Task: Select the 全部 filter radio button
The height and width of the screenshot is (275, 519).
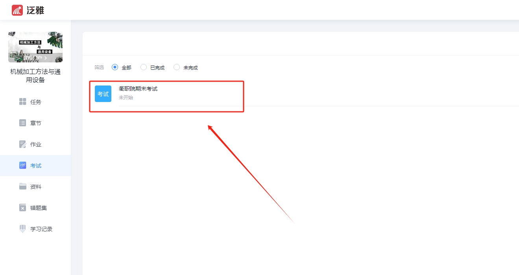Action: [x=115, y=67]
